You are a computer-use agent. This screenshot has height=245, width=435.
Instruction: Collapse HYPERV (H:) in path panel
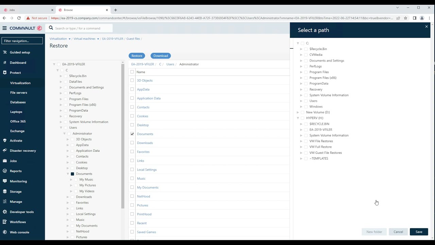coord(298,118)
